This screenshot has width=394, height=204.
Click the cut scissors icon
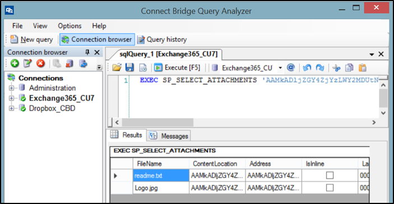[x=336, y=68]
